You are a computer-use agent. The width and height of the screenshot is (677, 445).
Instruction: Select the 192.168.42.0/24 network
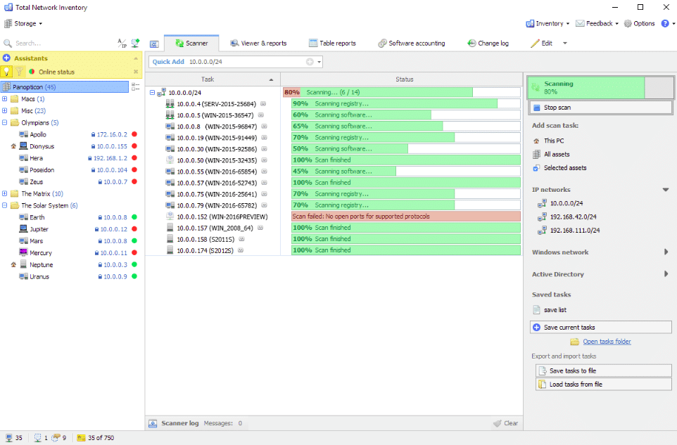tap(567, 217)
